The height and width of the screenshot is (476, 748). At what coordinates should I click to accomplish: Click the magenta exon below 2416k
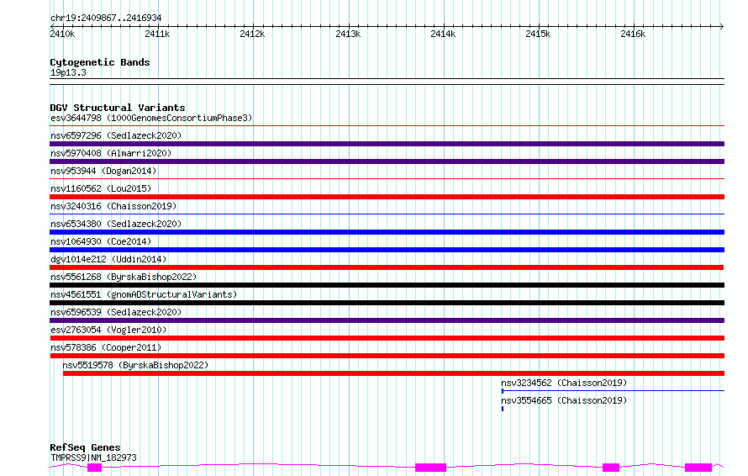tap(611, 468)
